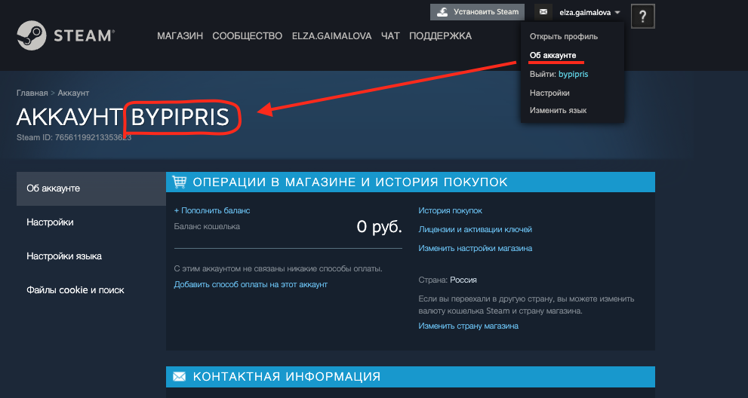Click the question mark help icon
Screen dimensions: 748x398
pos(642,17)
